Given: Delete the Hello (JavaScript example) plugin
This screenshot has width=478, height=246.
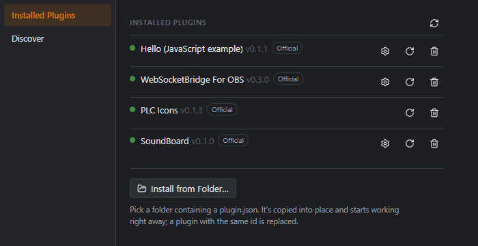Looking at the screenshot, I should click(x=434, y=51).
